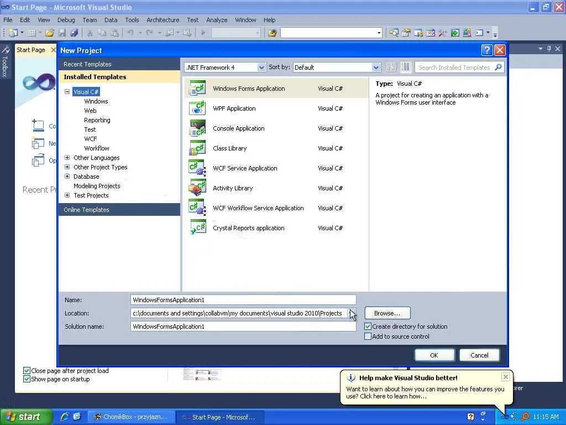Viewport: 566px width, 425px height.
Task: Click the Save toolbar icon
Action: (x=62, y=33)
